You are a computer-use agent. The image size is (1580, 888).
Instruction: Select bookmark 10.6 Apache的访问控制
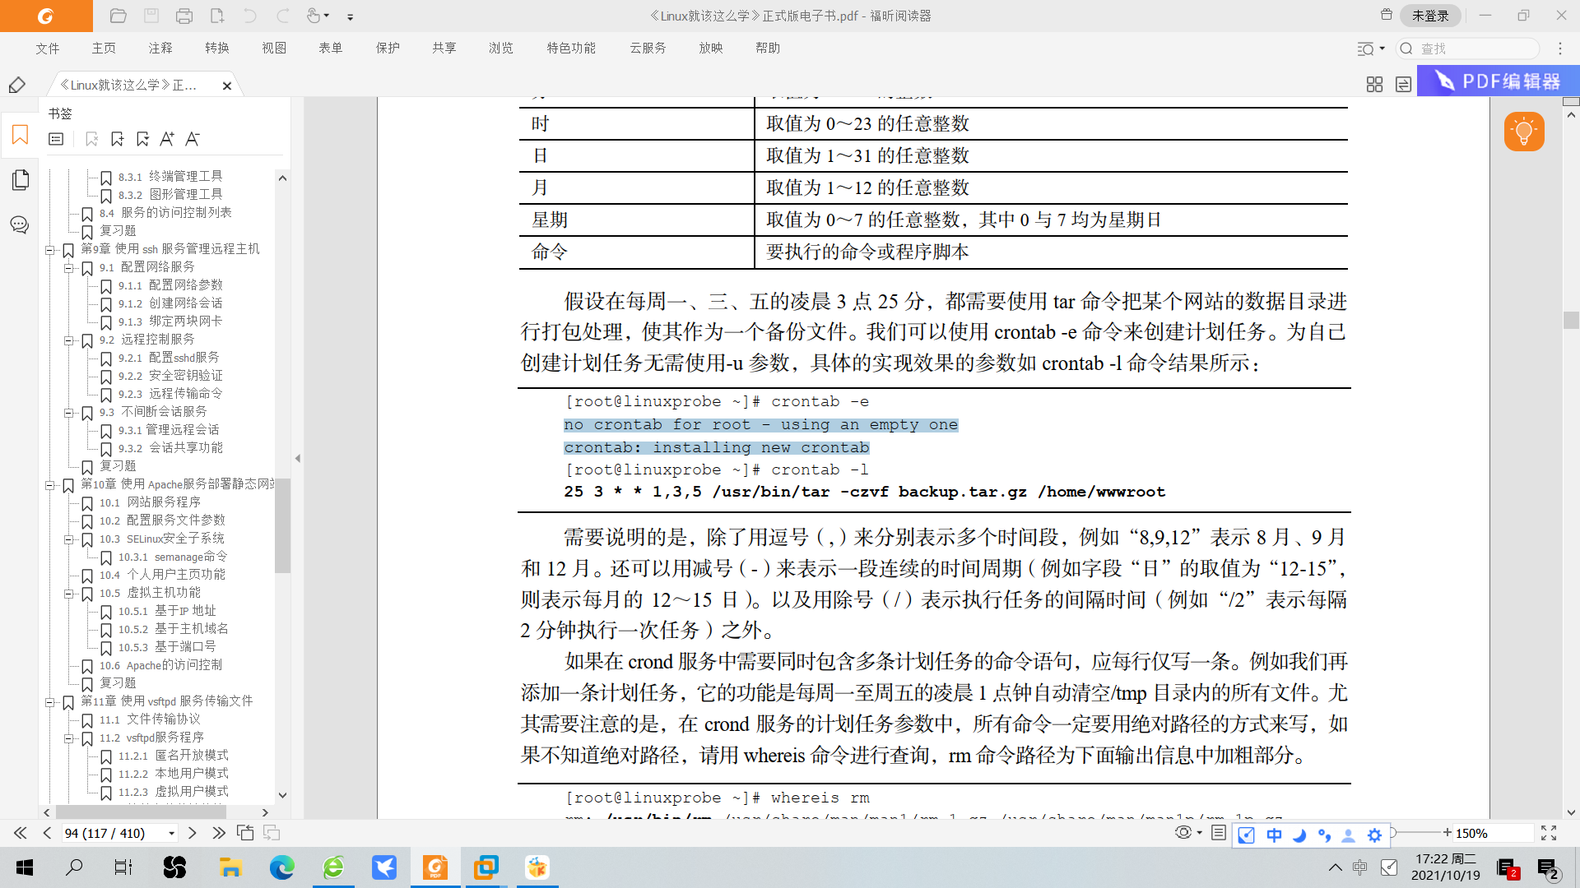[x=160, y=665]
